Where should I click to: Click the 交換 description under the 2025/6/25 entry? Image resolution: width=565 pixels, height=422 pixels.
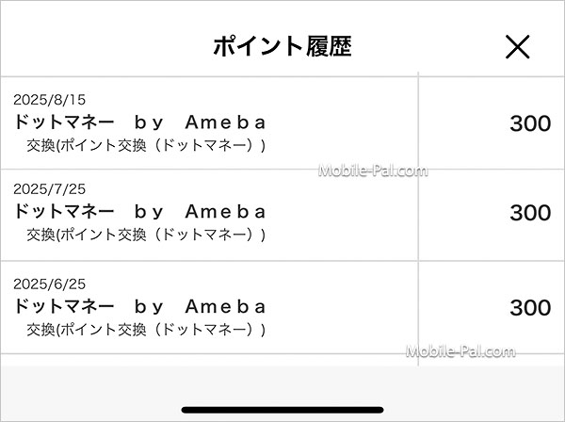146,330
